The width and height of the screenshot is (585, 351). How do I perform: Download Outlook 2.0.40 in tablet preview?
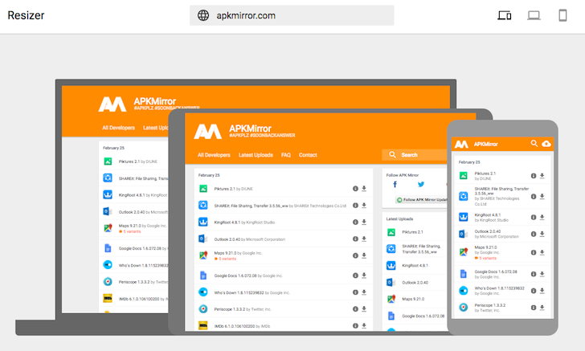pos(364,239)
